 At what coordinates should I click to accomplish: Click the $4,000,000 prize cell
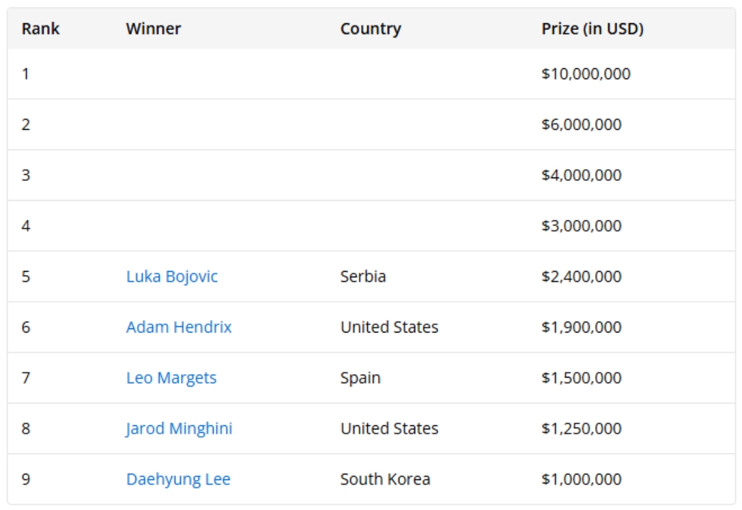pyautogui.click(x=582, y=175)
